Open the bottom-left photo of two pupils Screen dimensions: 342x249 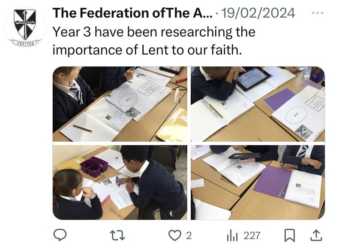(x=120, y=182)
